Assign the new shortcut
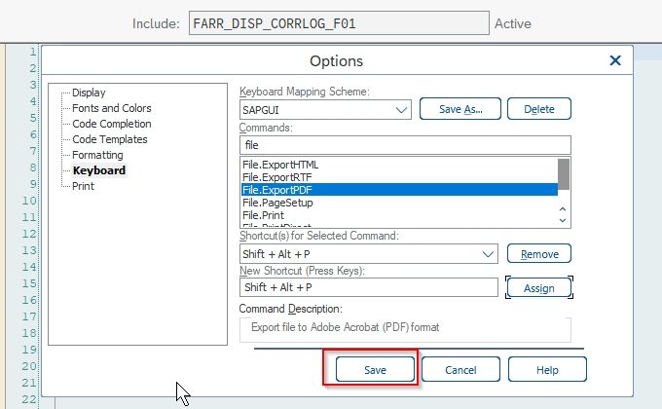The width and height of the screenshot is (662, 409). tap(539, 287)
